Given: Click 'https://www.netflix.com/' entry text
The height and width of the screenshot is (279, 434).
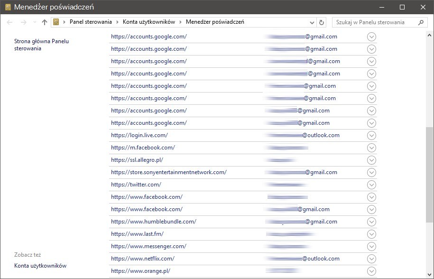Looking at the screenshot, I should tap(143, 259).
